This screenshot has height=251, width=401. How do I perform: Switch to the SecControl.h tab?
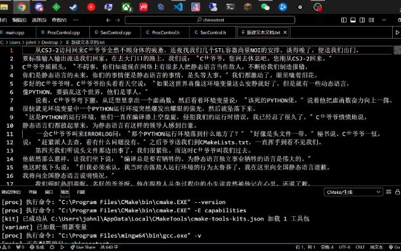tap(212, 32)
